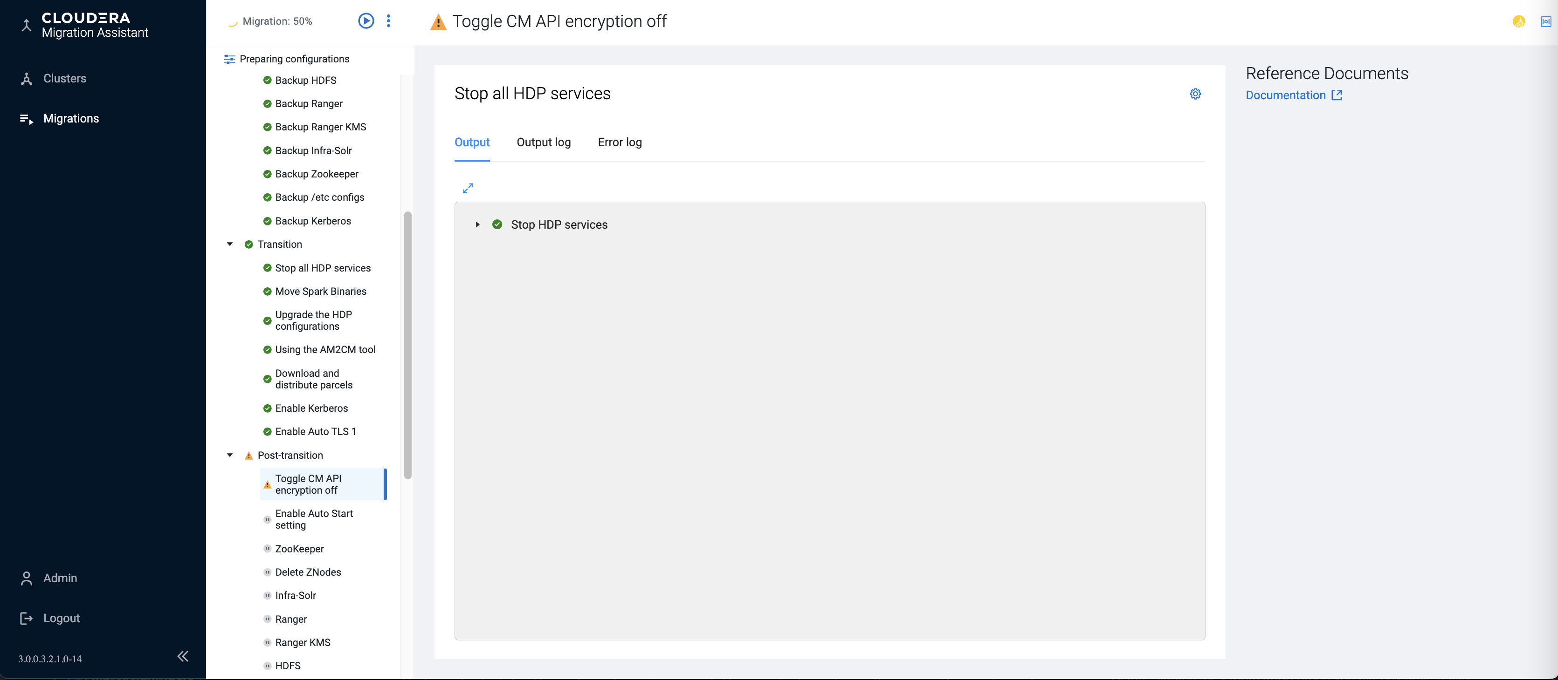Select the Using the AM2CM tool step
The width and height of the screenshot is (1558, 680).
tap(325, 349)
